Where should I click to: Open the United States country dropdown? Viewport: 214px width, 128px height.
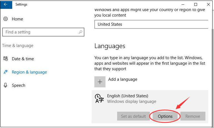[151, 24]
